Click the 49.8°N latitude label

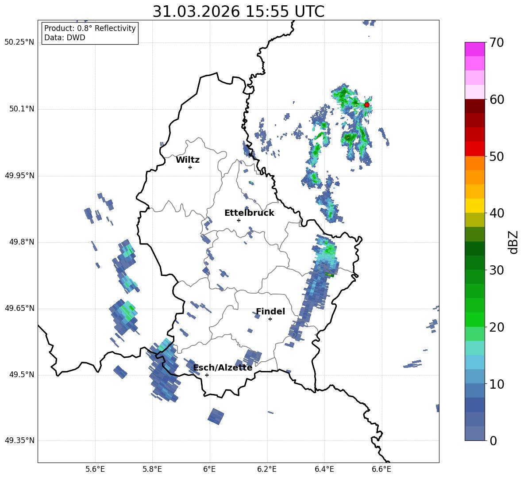coord(22,242)
